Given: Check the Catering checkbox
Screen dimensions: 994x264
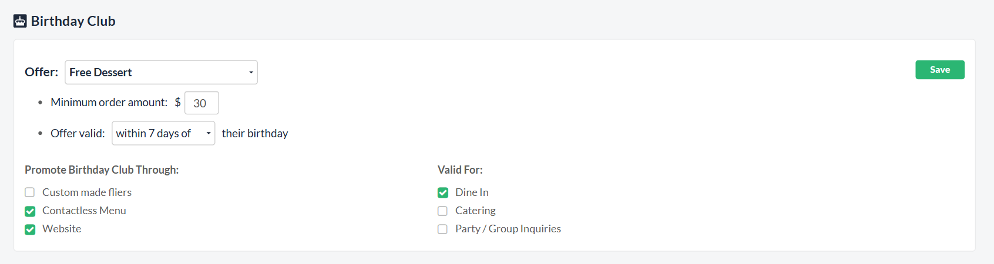Looking at the screenshot, I should coord(443,211).
